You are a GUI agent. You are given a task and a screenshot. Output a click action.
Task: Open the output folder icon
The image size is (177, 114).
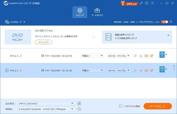coord(79,109)
